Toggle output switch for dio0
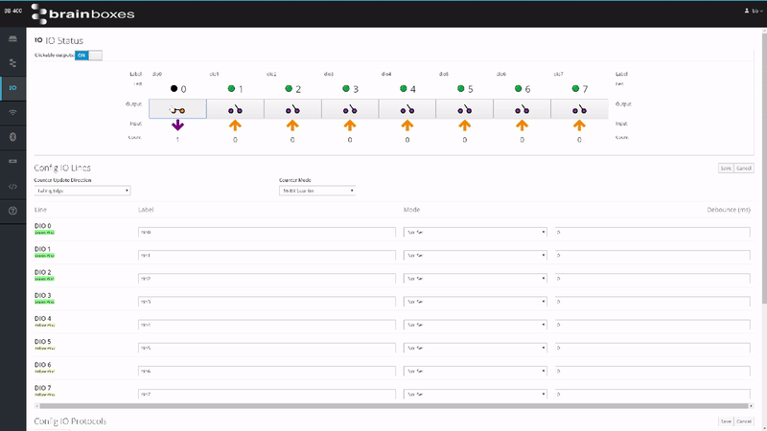The width and height of the screenshot is (767, 431). 177,109
